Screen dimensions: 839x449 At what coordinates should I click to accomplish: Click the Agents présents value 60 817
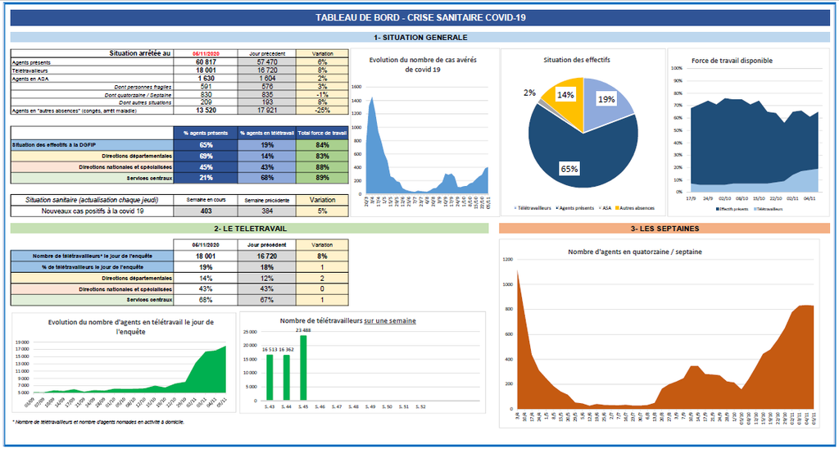coord(205,62)
